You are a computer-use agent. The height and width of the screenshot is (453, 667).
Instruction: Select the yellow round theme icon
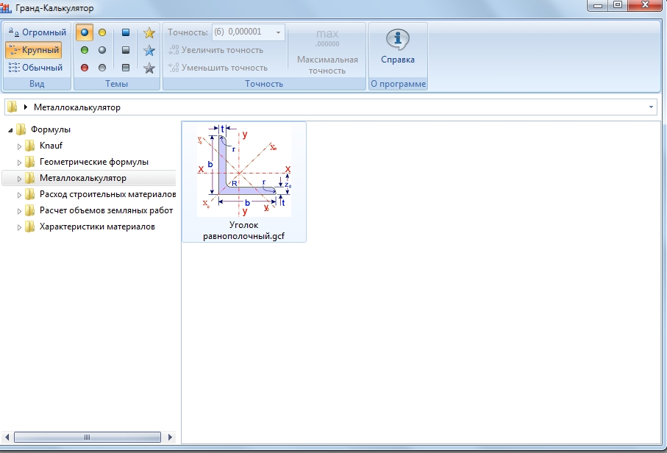(x=102, y=33)
